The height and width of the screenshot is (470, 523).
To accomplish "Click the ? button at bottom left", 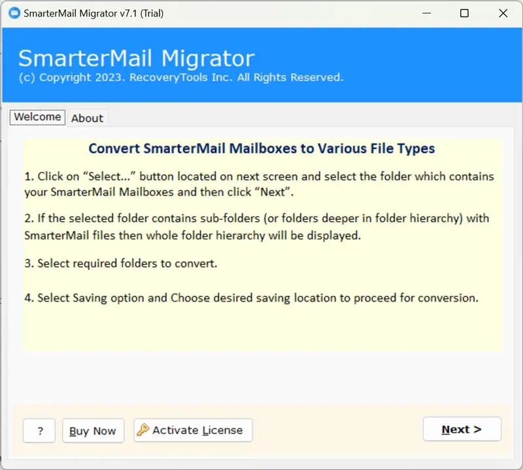I will (39, 430).
